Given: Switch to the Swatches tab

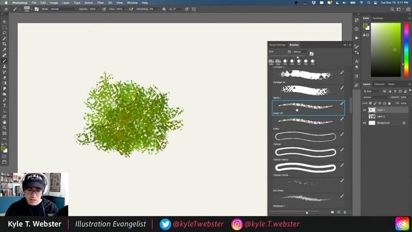Looking at the screenshot, I should click(378, 18).
